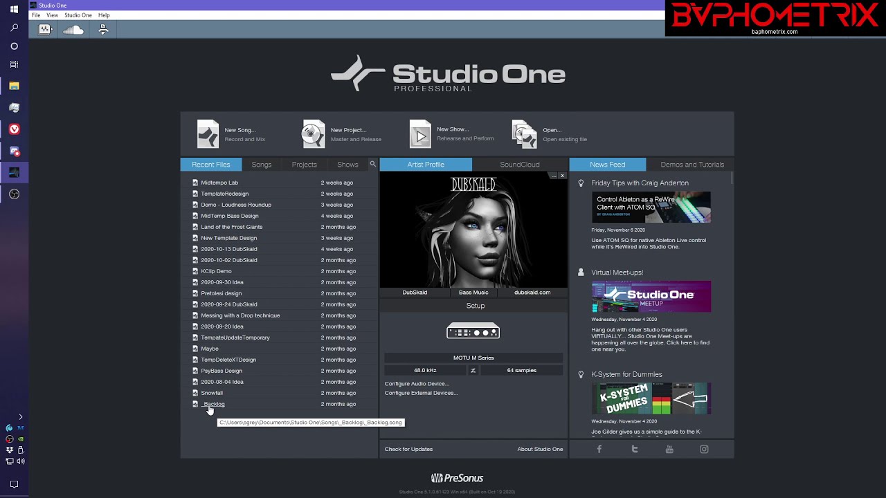Create a New Song via its icon
The width and height of the screenshot is (886, 498).
tap(208, 133)
